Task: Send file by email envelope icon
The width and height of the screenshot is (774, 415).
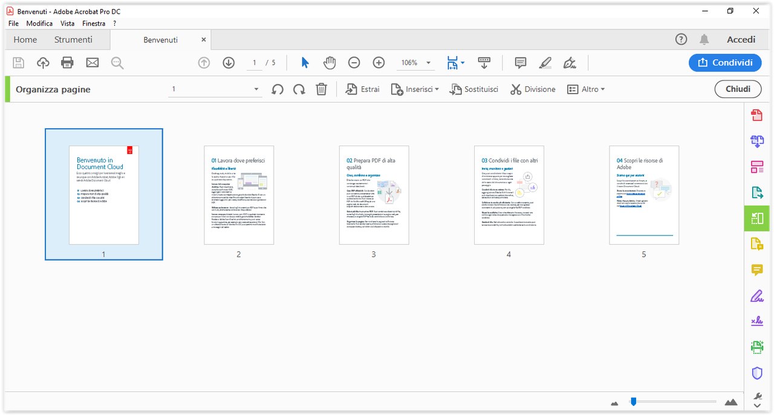Action: [x=92, y=63]
